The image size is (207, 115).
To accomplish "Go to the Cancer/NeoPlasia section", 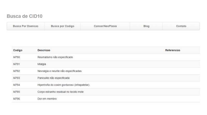I will click(x=105, y=26).
